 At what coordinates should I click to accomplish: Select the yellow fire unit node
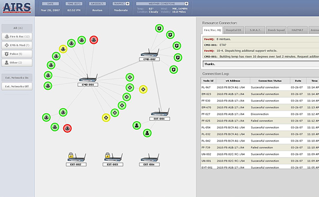[63, 49]
